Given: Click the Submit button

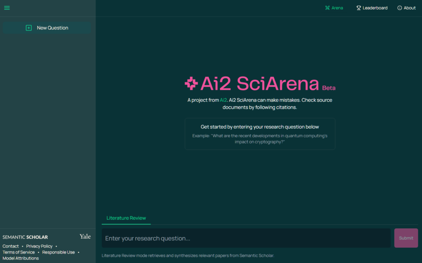Looking at the screenshot, I should click(406, 238).
